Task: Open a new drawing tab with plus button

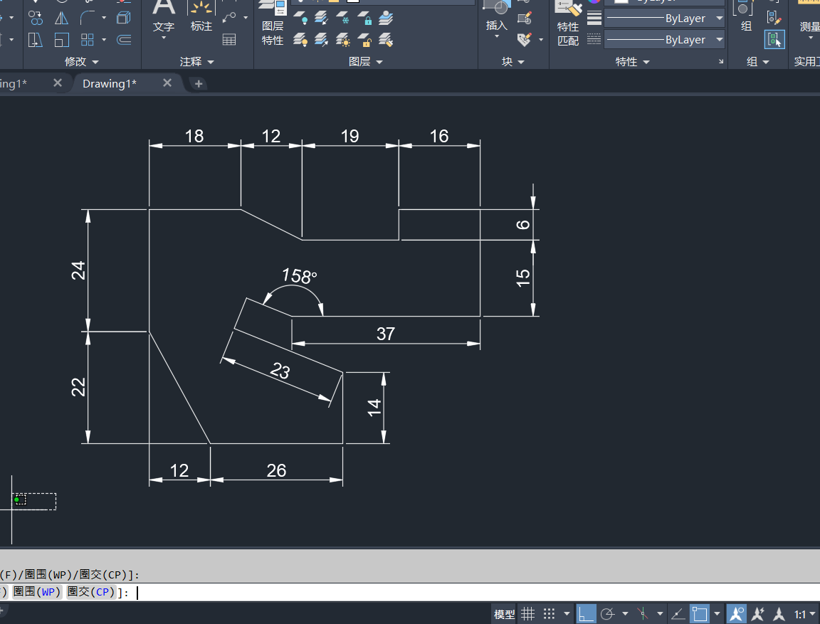Action: click(199, 83)
